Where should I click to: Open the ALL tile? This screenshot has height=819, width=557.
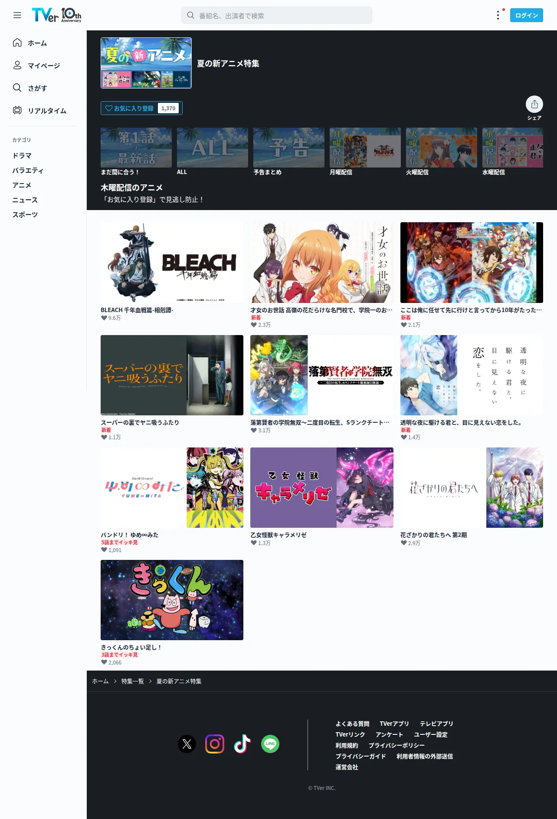point(213,148)
